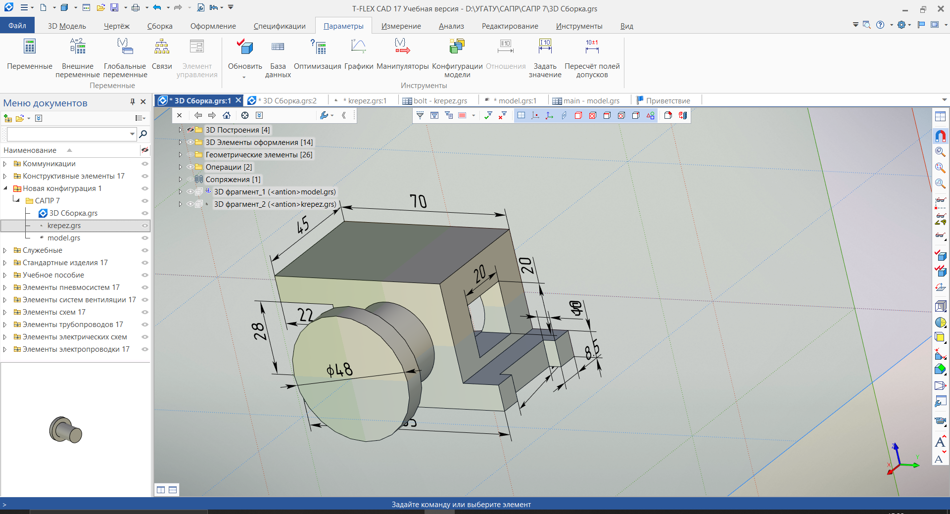Toggle the magnet snapping icon
The width and height of the screenshot is (950, 514).
coord(940,136)
